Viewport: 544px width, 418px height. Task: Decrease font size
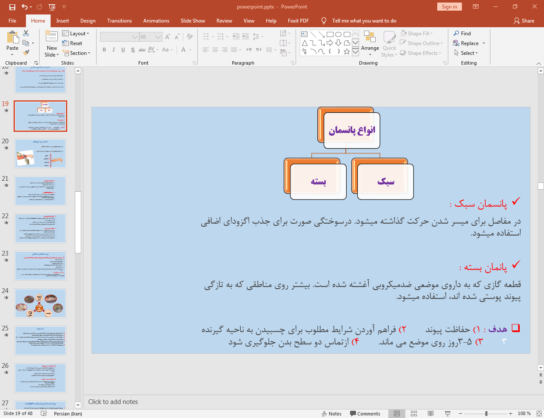pos(177,37)
